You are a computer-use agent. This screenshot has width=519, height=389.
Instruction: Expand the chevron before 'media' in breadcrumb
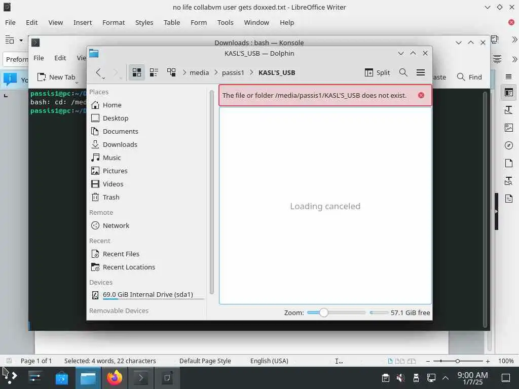184,73
